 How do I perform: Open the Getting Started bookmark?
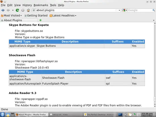pyautogui.click(x=36, y=16)
